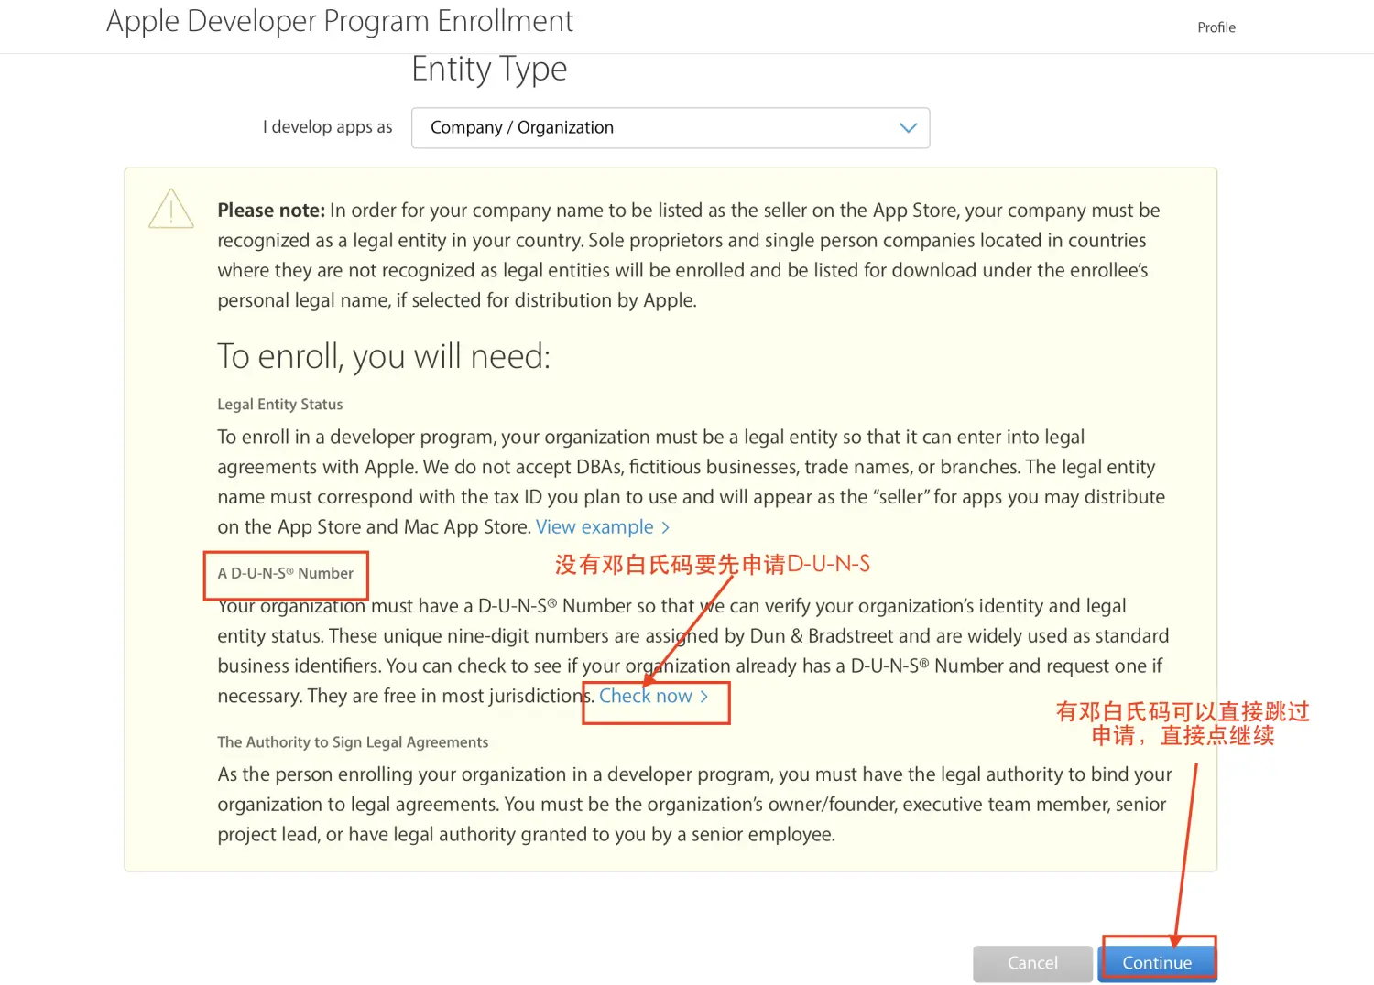Click 'The Authority to Sign Legal Agreements' subheading
The width and height of the screenshot is (1374, 985).
click(x=353, y=742)
